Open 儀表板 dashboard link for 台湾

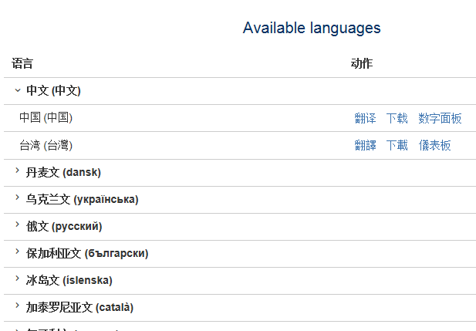click(434, 145)
